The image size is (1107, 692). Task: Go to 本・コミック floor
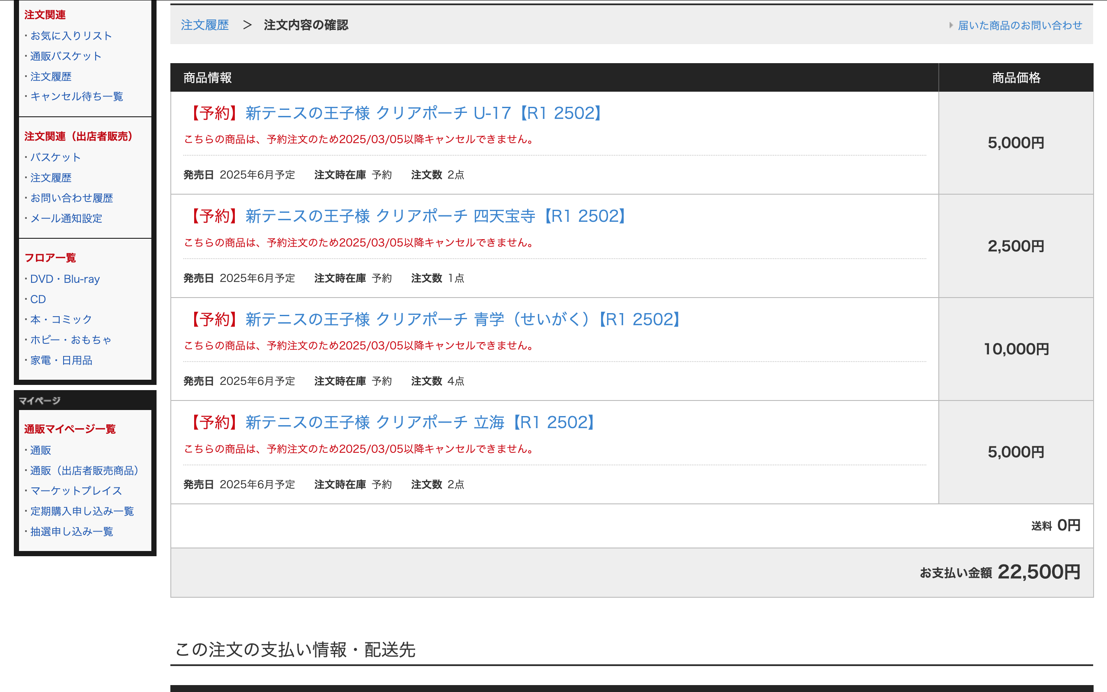61,320
